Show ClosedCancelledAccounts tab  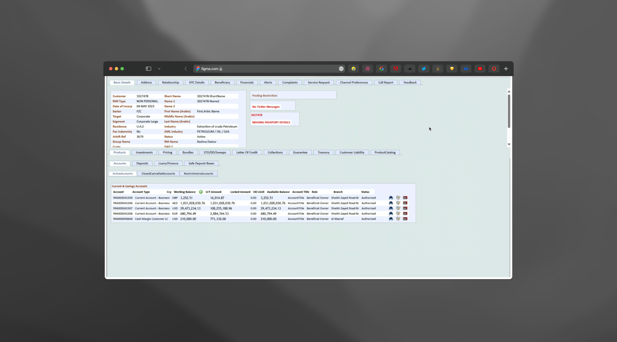click(158, 174)
